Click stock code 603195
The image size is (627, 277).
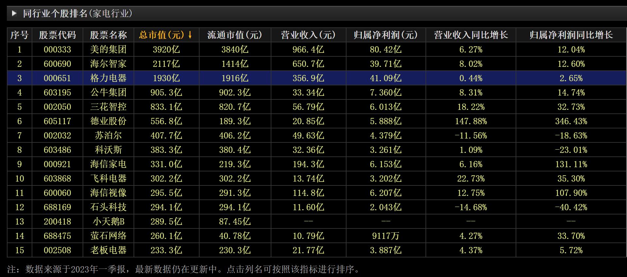(57, 93)
